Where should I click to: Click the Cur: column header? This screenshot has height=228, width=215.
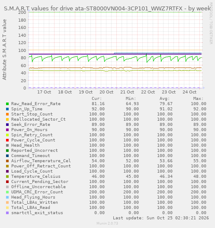pos(97,99)
